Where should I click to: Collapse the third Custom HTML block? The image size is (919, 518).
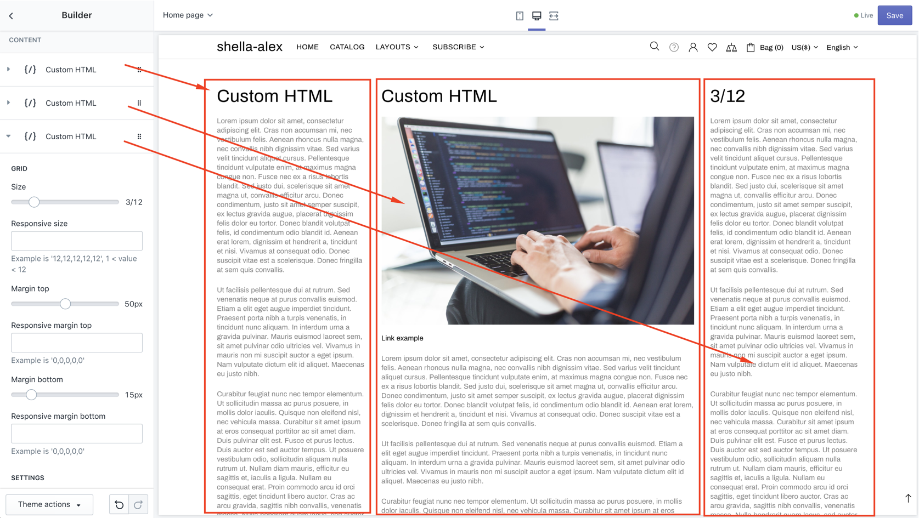click(x=9, y=136)
